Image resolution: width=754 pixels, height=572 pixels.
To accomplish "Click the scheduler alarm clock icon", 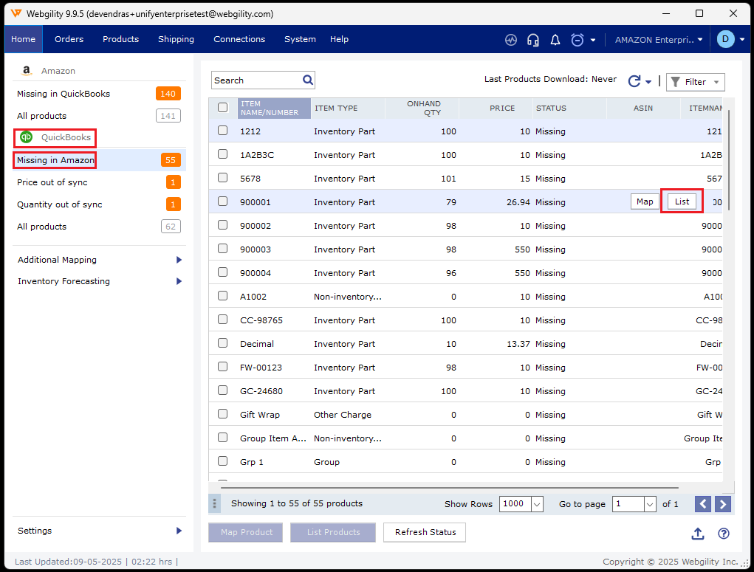I will pos(578,40).
